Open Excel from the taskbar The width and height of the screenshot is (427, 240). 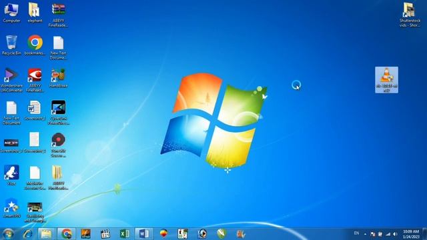[x=125, y=234]
